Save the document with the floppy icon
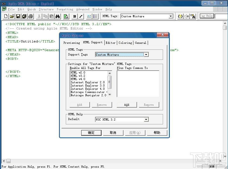The image size is (228, 169). tap(18, 16)
